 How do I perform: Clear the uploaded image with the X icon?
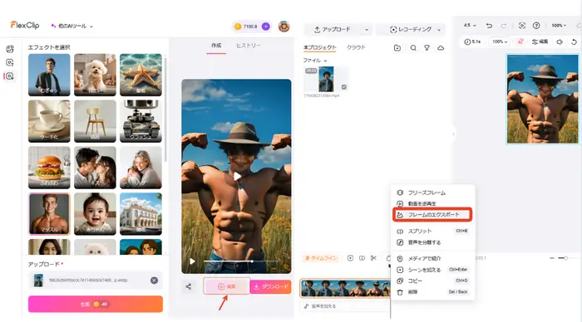pos(154,281)
